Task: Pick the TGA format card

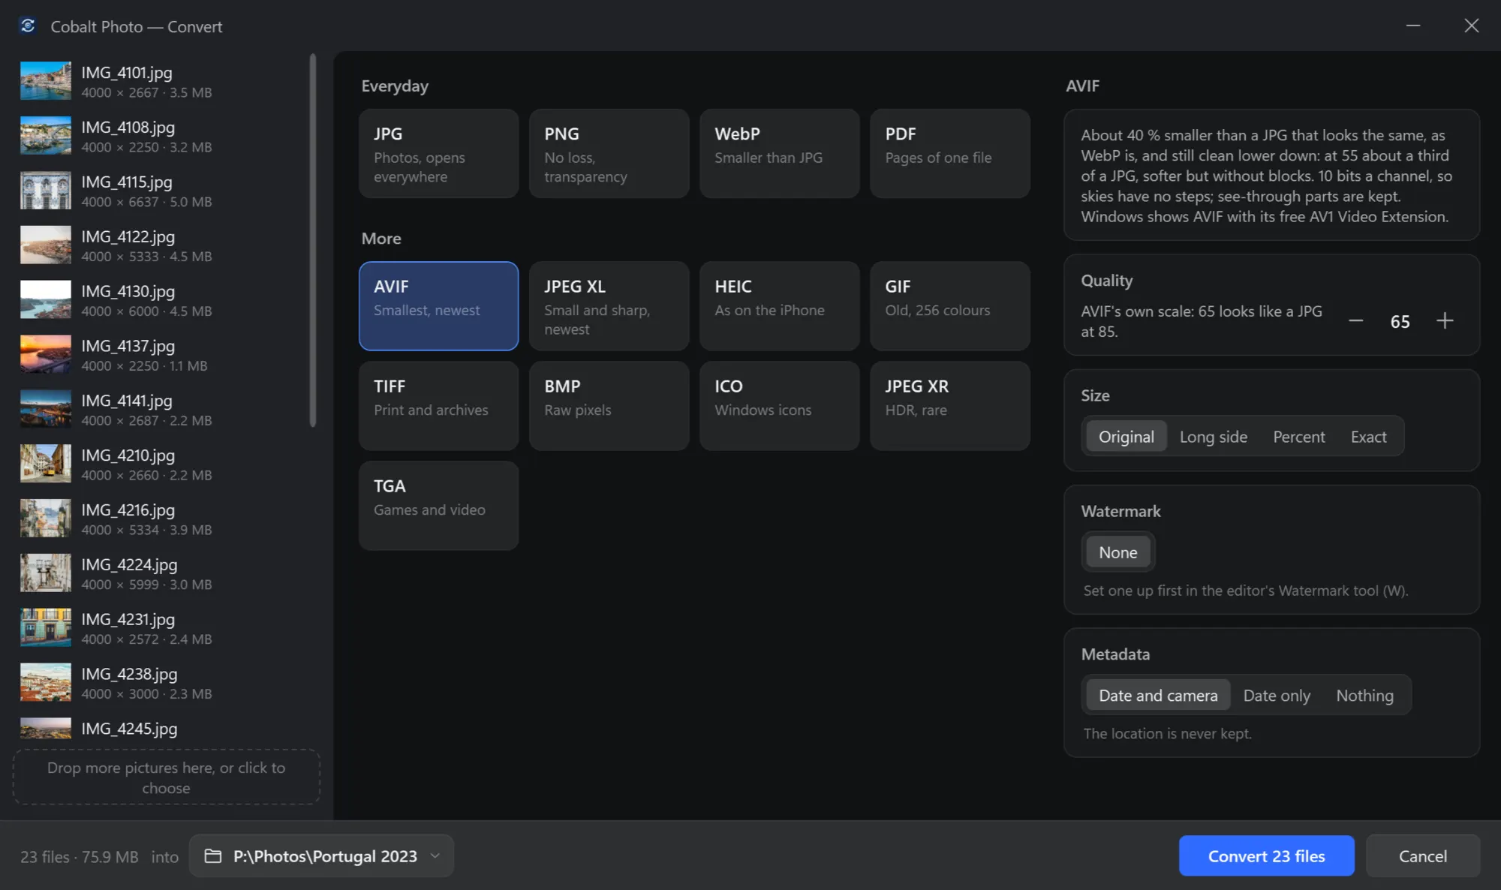Action: coord(439,506)
